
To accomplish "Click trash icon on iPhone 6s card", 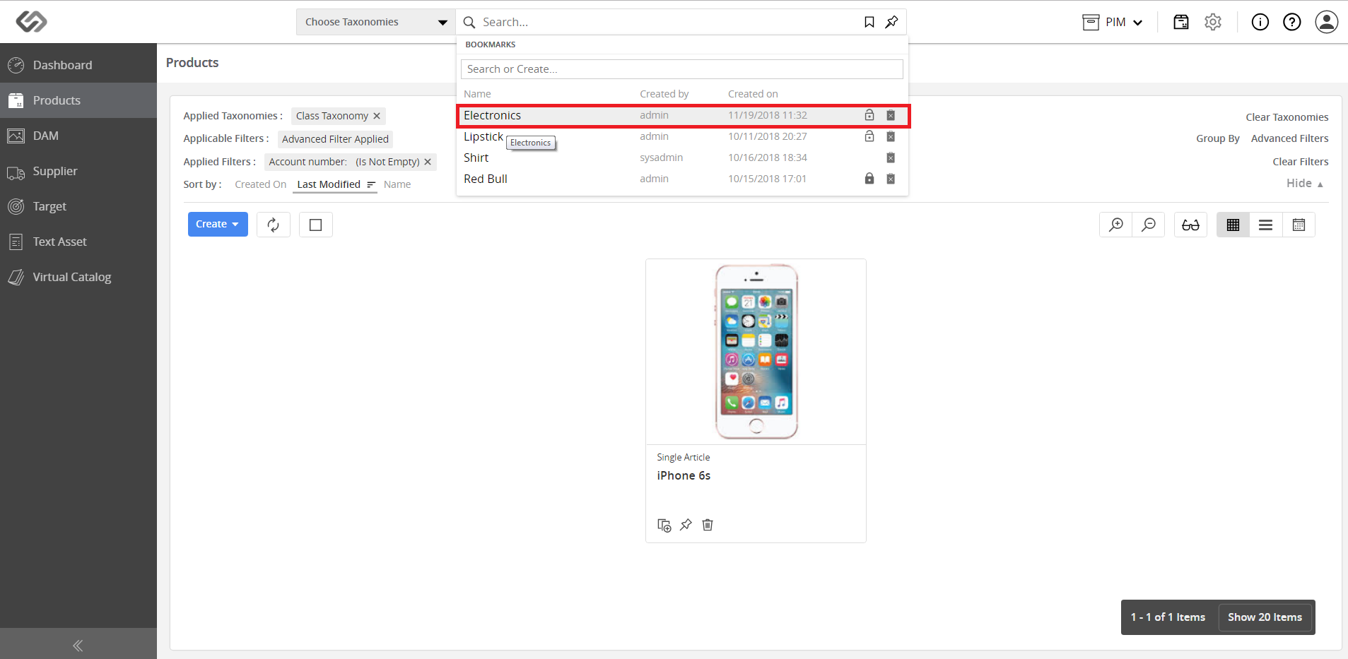I will (x=708, y=525).
